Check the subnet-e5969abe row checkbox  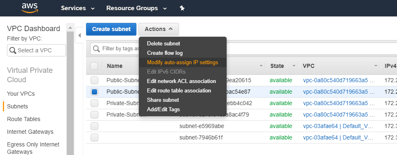click(95, 126)
